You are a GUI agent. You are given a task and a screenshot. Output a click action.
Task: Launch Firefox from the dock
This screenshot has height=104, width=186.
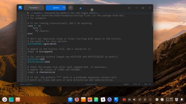click(x=77, y=99)
